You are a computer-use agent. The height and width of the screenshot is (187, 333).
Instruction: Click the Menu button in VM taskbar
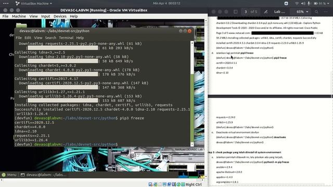[x=9, y=175]
